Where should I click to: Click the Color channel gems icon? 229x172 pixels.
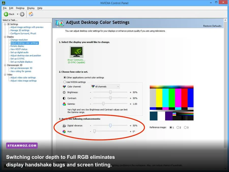click(64, 87)
